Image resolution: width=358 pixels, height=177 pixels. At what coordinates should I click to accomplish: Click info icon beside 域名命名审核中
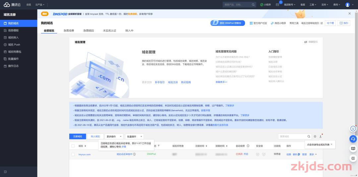coord(134,154)
